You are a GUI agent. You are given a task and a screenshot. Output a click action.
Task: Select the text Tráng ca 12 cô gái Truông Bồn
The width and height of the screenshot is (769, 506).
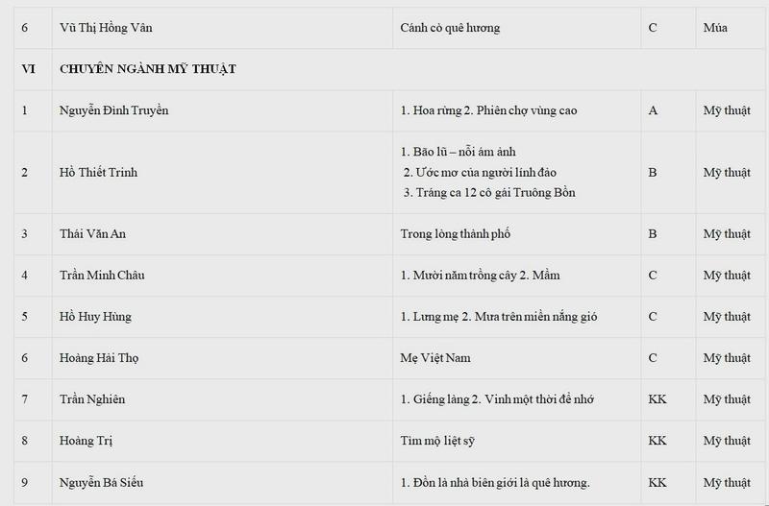(x=495, y=192)
